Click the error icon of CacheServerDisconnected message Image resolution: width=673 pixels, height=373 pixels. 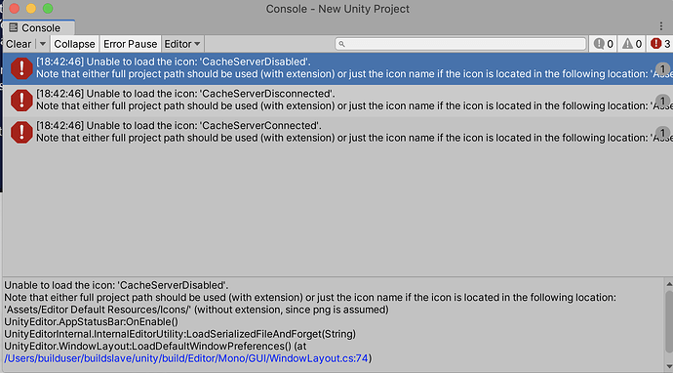point(21,101)
